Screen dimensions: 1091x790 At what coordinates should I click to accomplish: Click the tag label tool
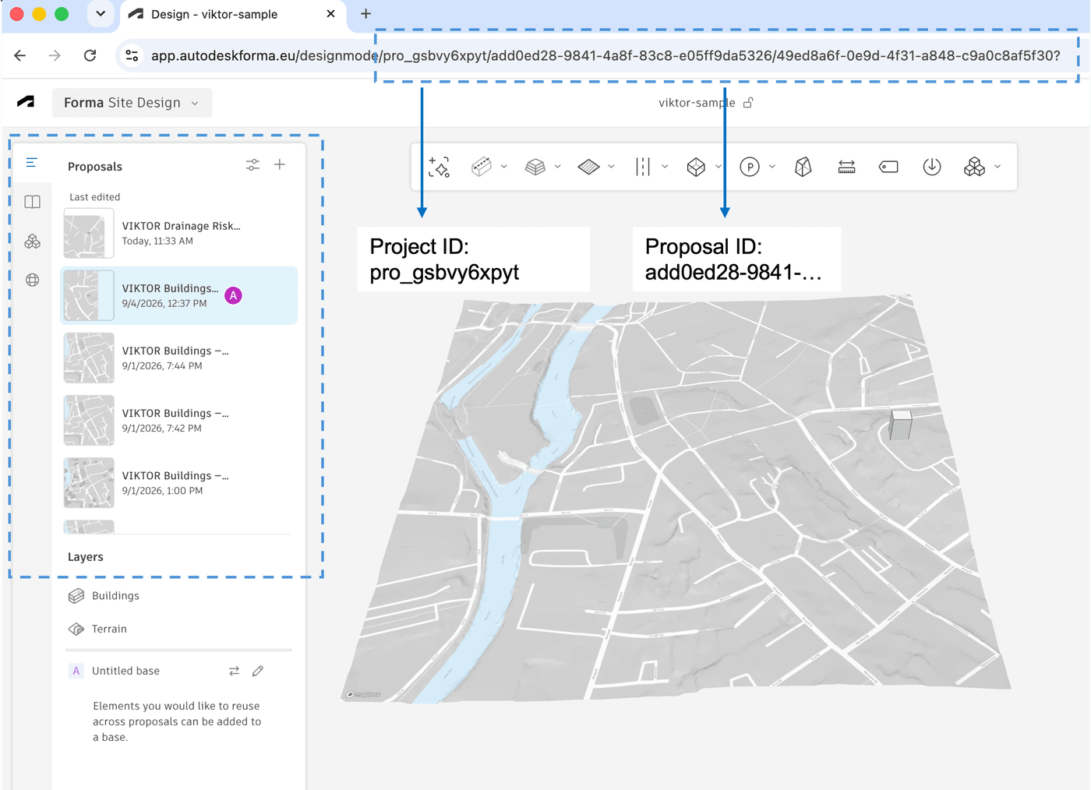[x=888, y=167]
